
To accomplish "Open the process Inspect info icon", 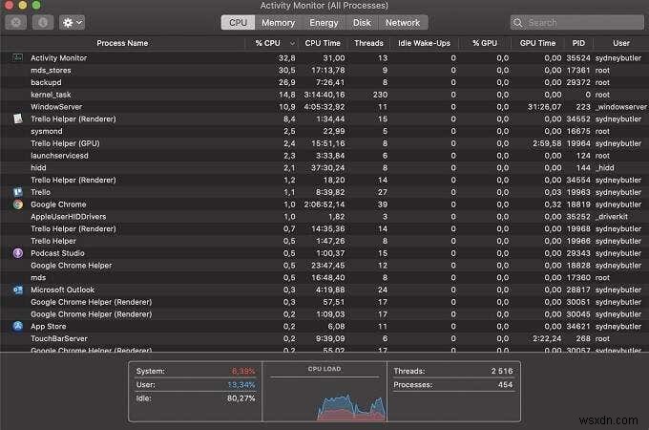I will point(43,22).
